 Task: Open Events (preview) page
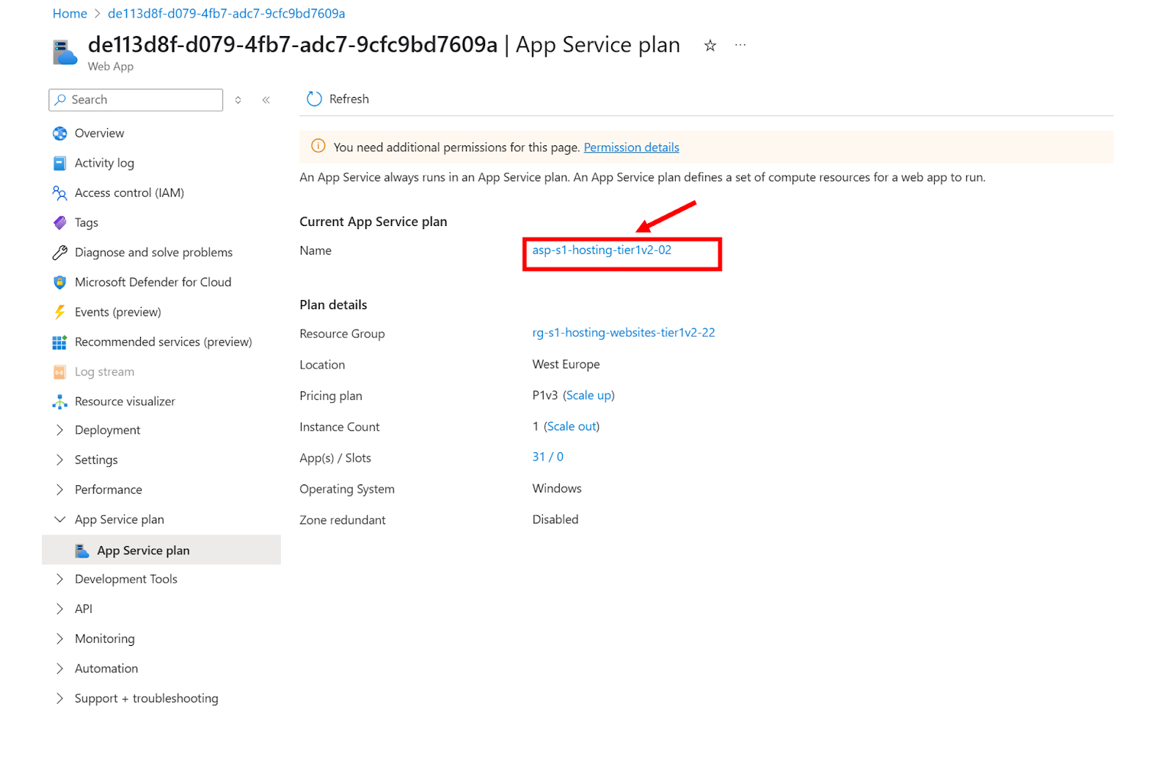pos(117,312)
